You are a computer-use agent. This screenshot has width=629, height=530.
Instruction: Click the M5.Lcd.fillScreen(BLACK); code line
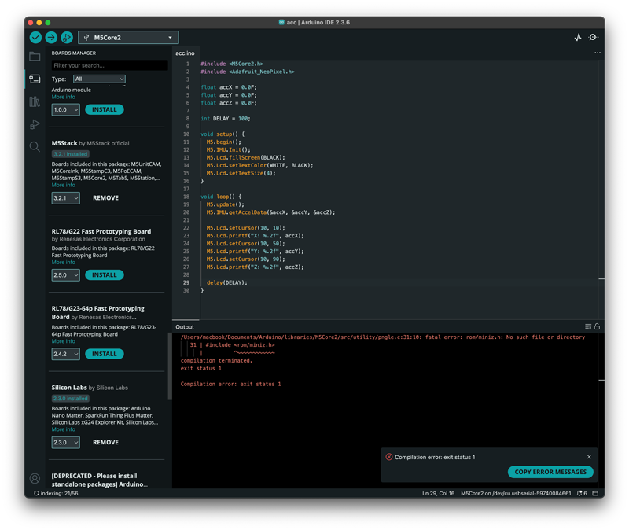click(x=246, y=157)
